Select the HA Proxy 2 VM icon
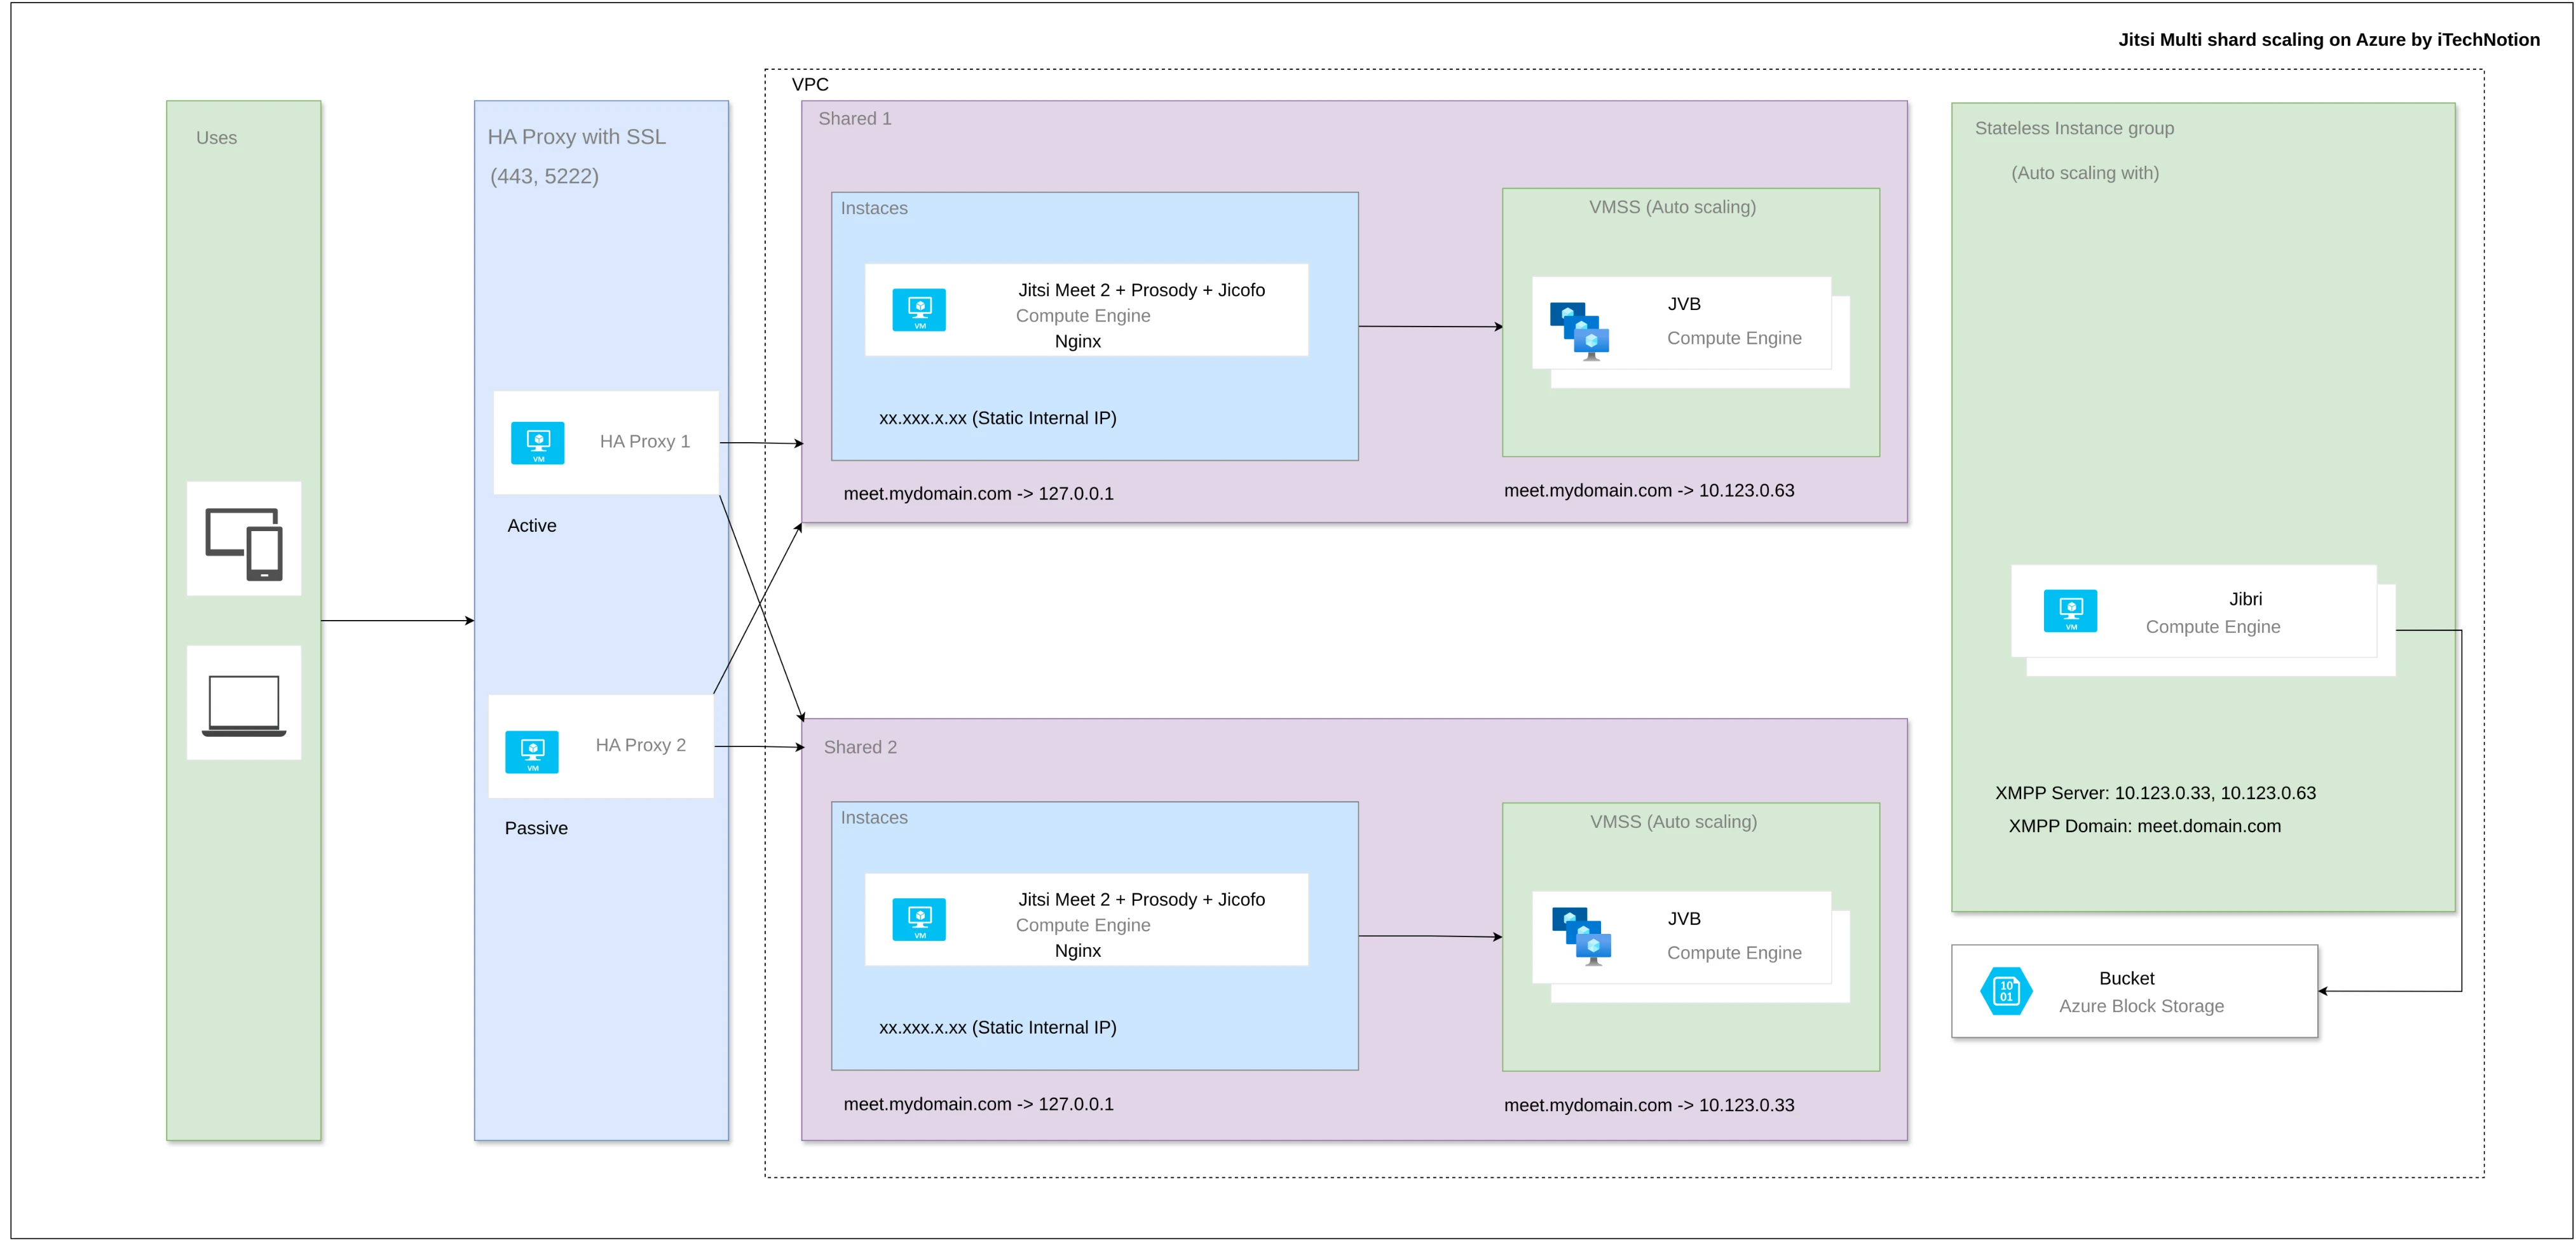The width and height of the screenshot is (2576, 1249). [532, 752]
